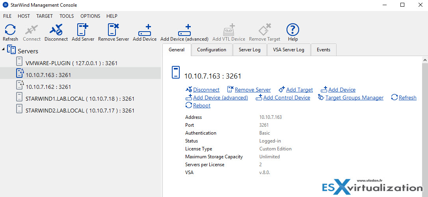Click the Add Device (advanced) link

[221, 98]
